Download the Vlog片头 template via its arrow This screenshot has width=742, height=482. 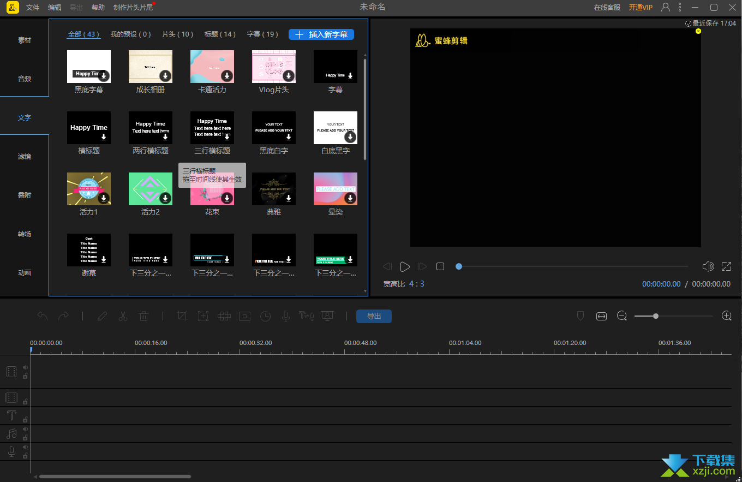coord(289,75)
